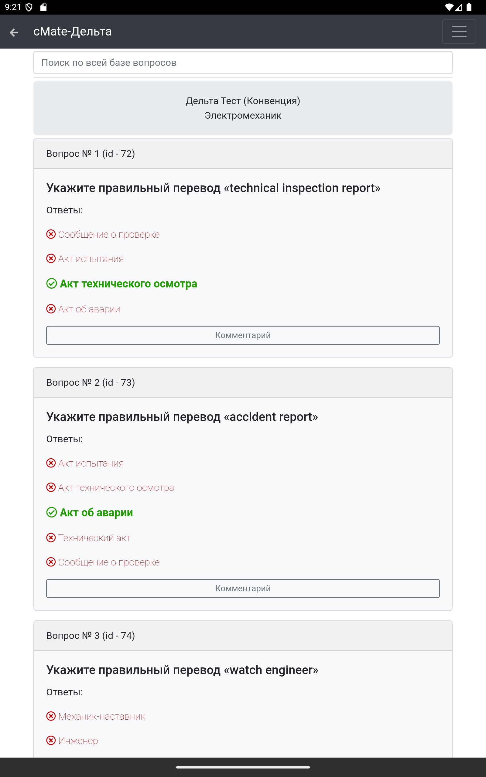Open the hamburger menu

point(459,32)
